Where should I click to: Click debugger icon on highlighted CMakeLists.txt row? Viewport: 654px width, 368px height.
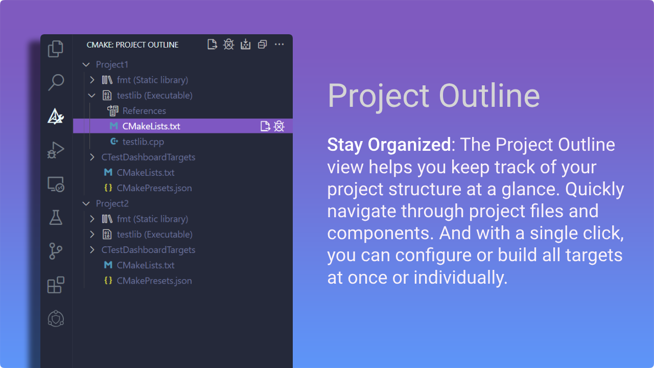pos(279,126)
